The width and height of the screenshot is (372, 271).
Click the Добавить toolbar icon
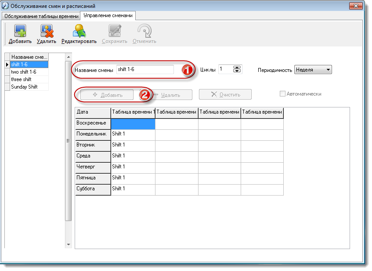point(20,31)
